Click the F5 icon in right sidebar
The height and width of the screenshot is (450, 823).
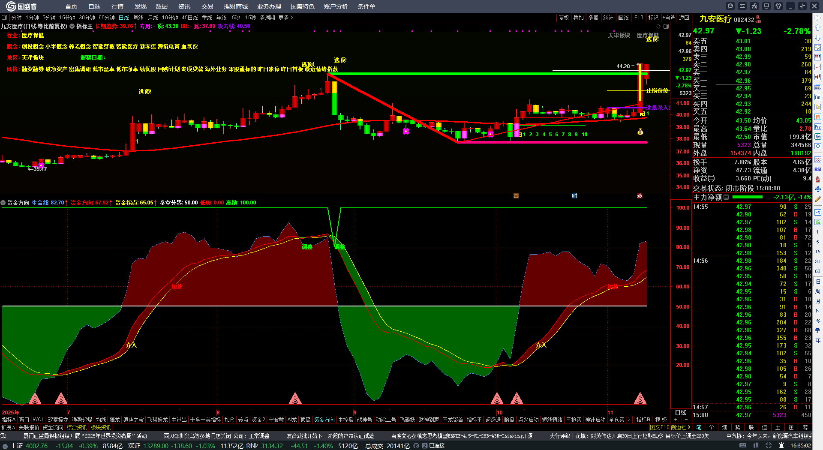pos(818,212)
